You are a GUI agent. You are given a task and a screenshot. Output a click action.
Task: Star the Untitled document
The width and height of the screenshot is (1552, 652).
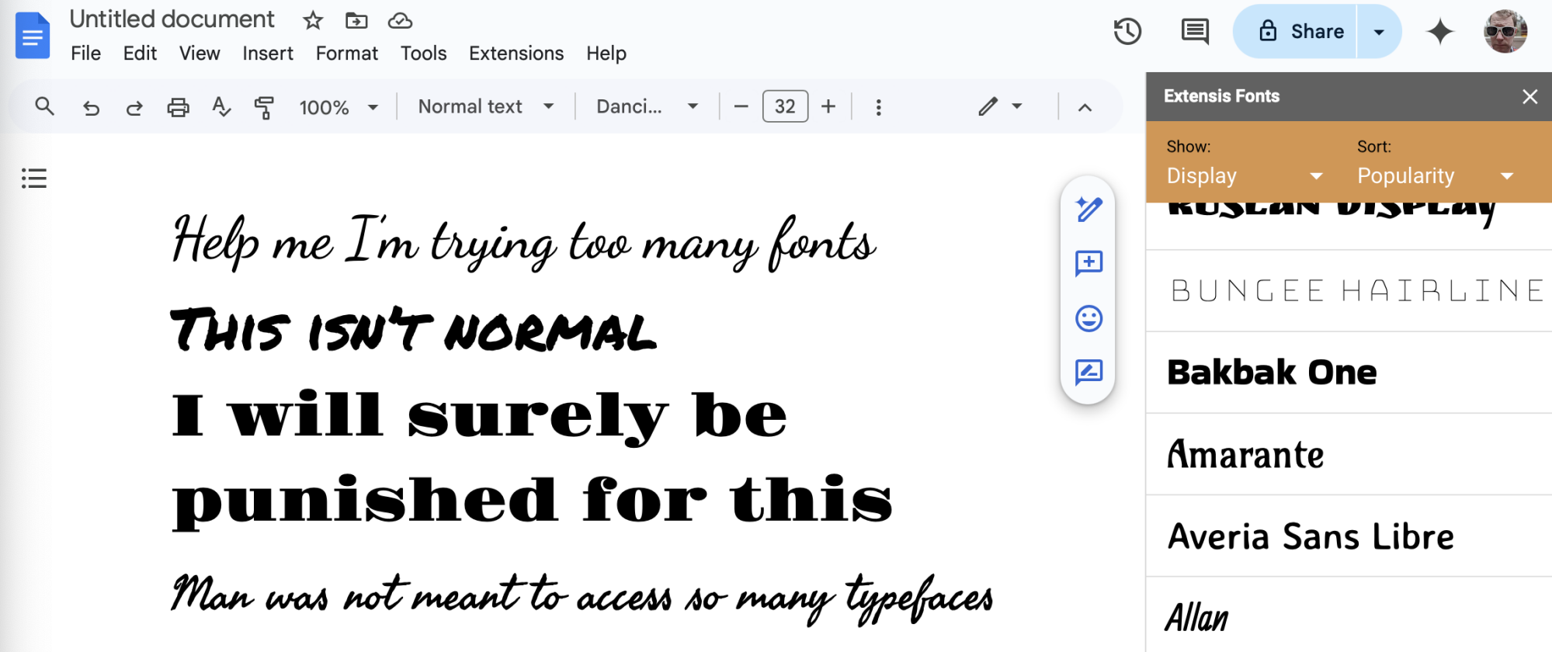(313, 20)
